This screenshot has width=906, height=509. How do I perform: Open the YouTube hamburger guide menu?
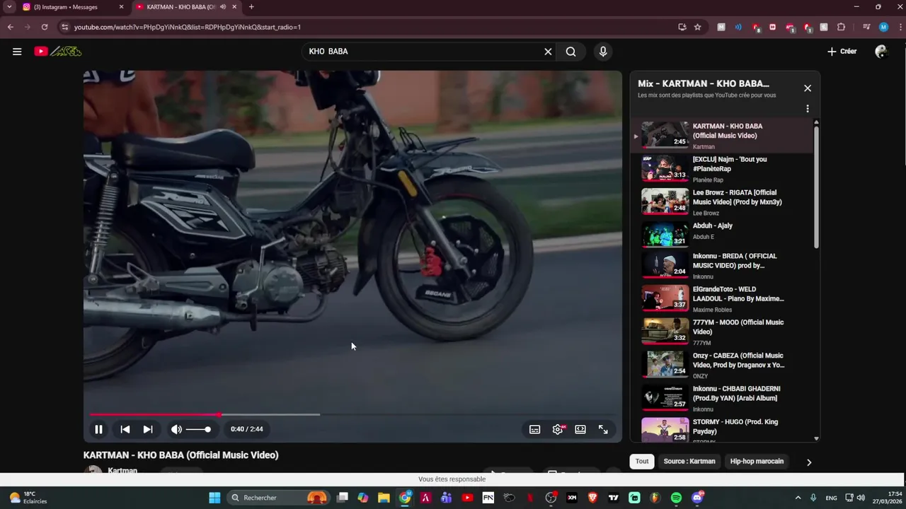click(17, 52)
